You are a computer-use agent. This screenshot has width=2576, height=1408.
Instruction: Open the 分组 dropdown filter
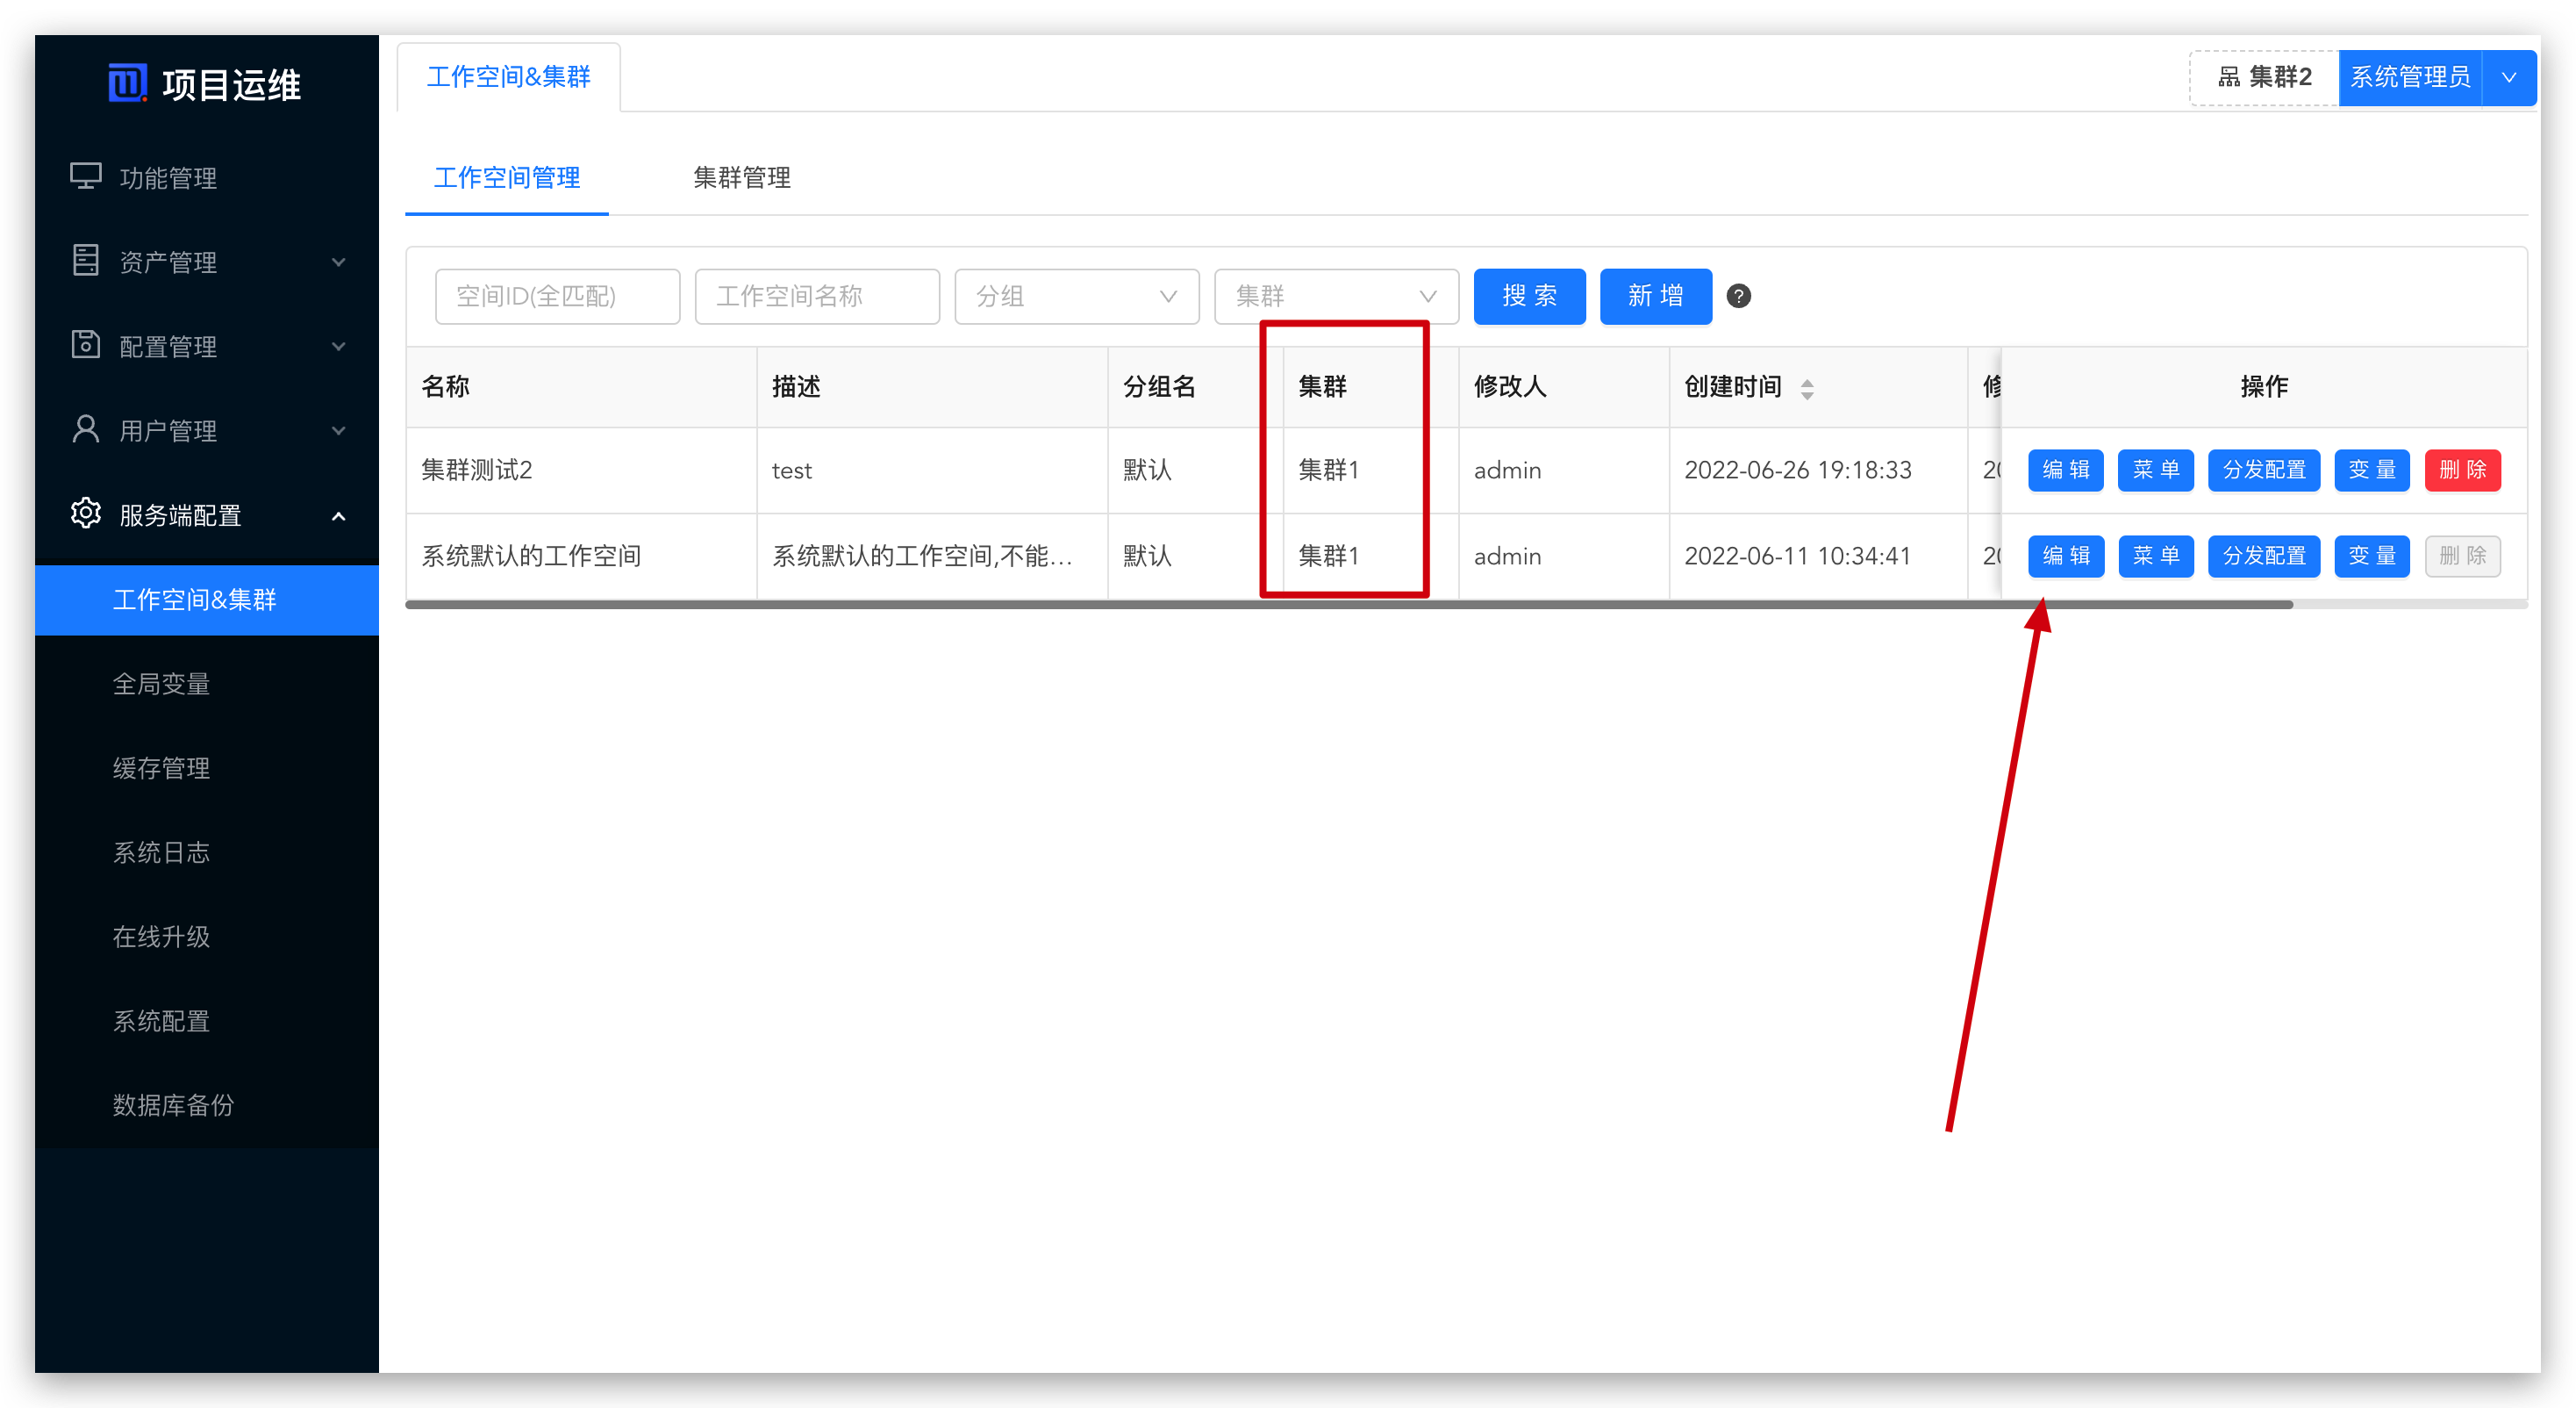(1076, 296)
